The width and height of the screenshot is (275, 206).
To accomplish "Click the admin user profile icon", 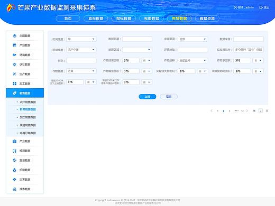I will point(235,7).
